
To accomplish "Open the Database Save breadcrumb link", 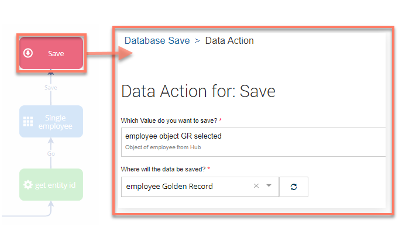I will (157, 41).
